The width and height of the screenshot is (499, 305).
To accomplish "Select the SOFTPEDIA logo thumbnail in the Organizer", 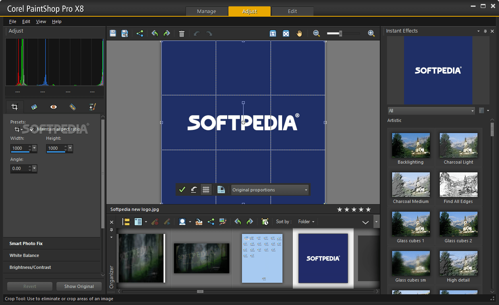I will coord(323,258).
